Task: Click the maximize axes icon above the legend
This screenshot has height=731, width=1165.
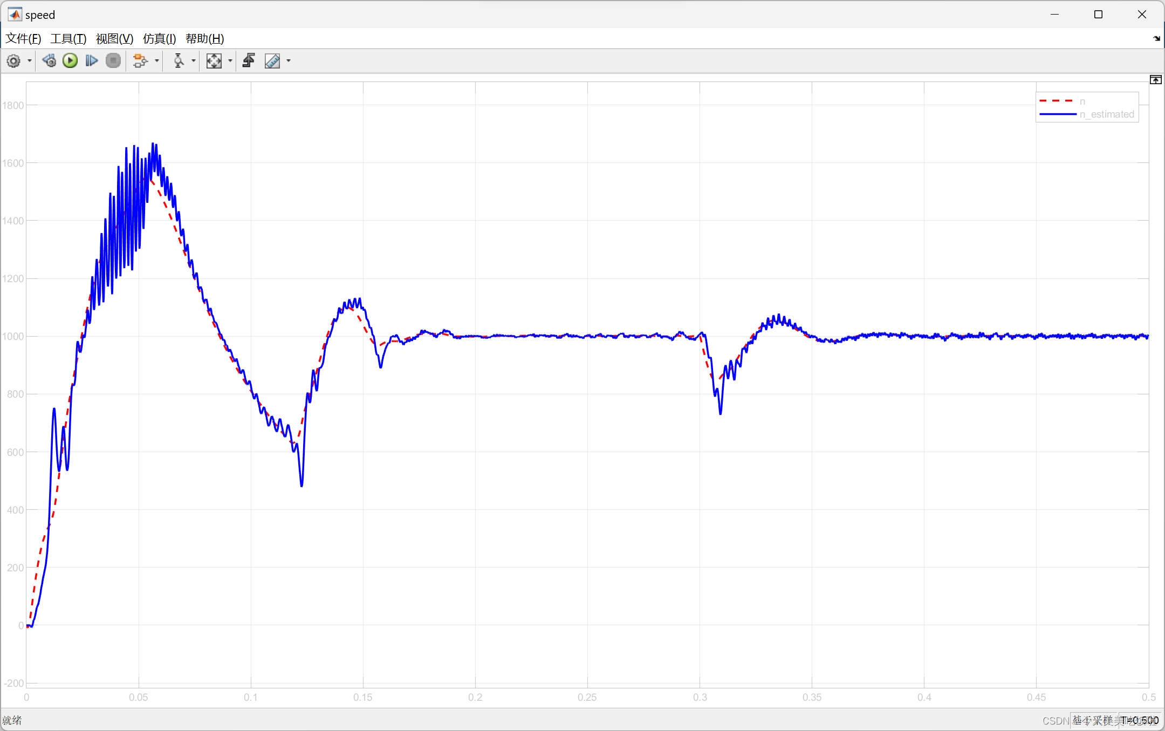Action: (x=1155, y=80)
